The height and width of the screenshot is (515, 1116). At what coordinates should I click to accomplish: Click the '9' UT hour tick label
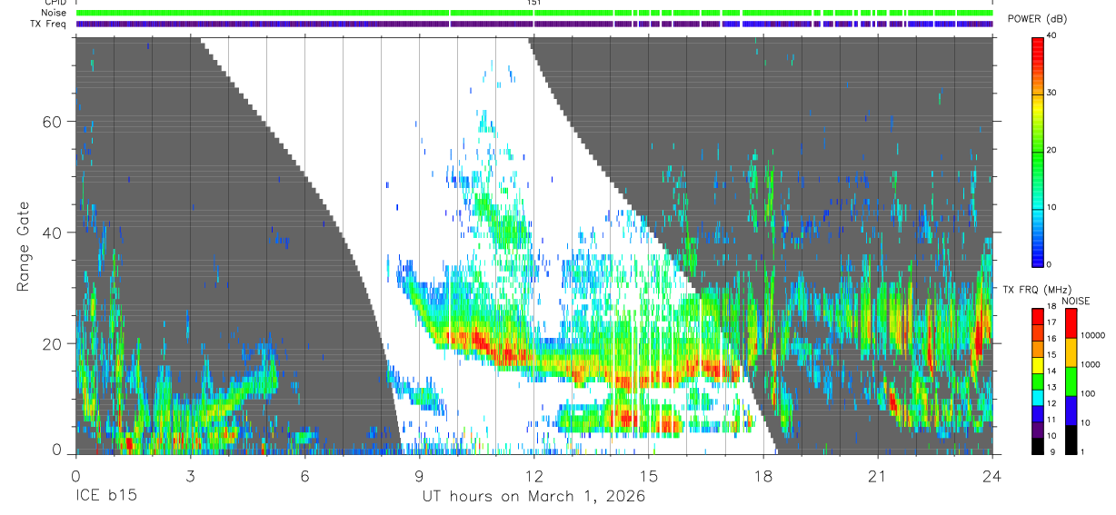click(419, 476)
